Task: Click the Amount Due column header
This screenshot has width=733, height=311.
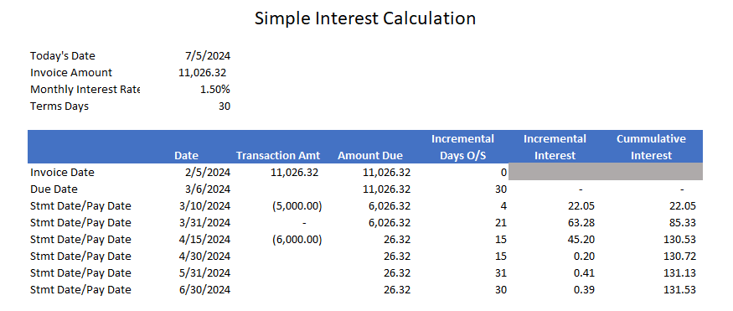Action: (x=370, y=156)
